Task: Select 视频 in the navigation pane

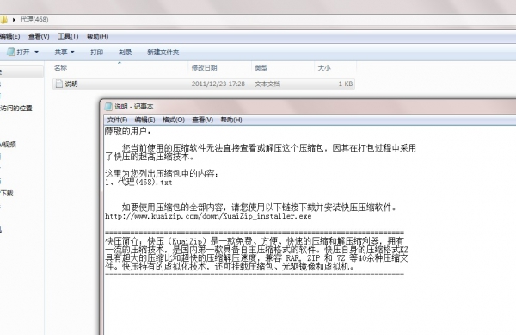Action: [x=8, y=145]
